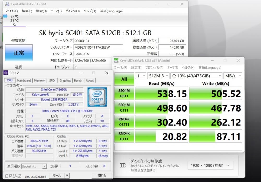This screenshot has width=261, height=182.
Task: Select the C: drive tab with 31 °C
Action: click(14, 20)
